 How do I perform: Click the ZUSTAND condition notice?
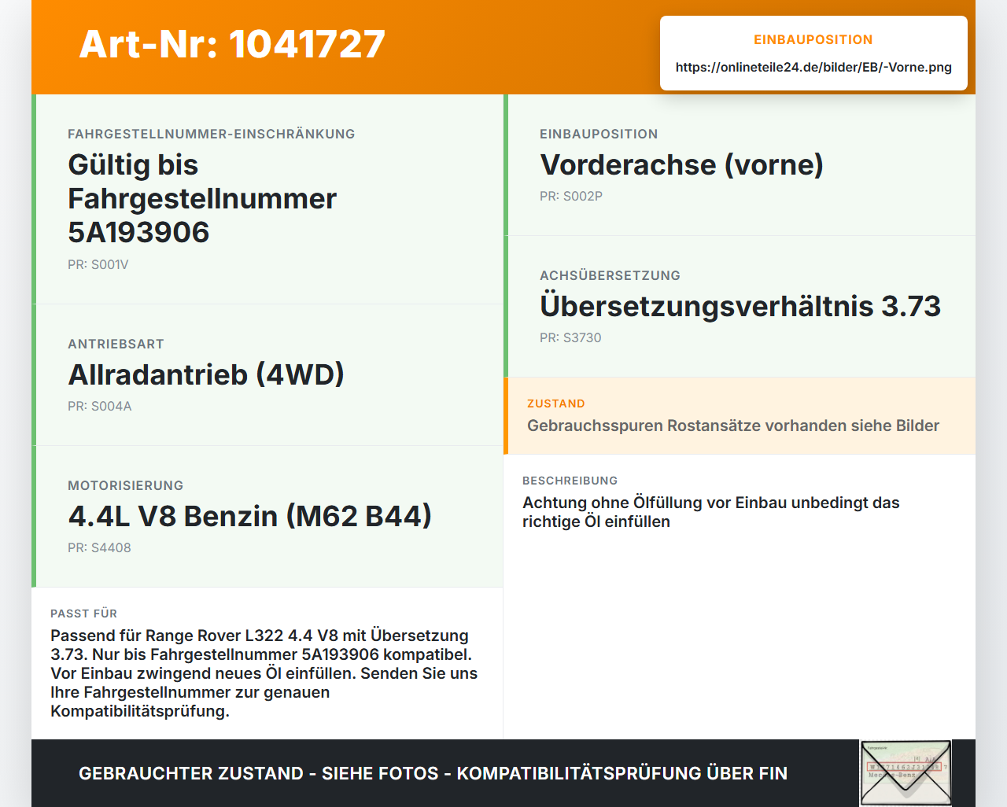tap(740, 416)
